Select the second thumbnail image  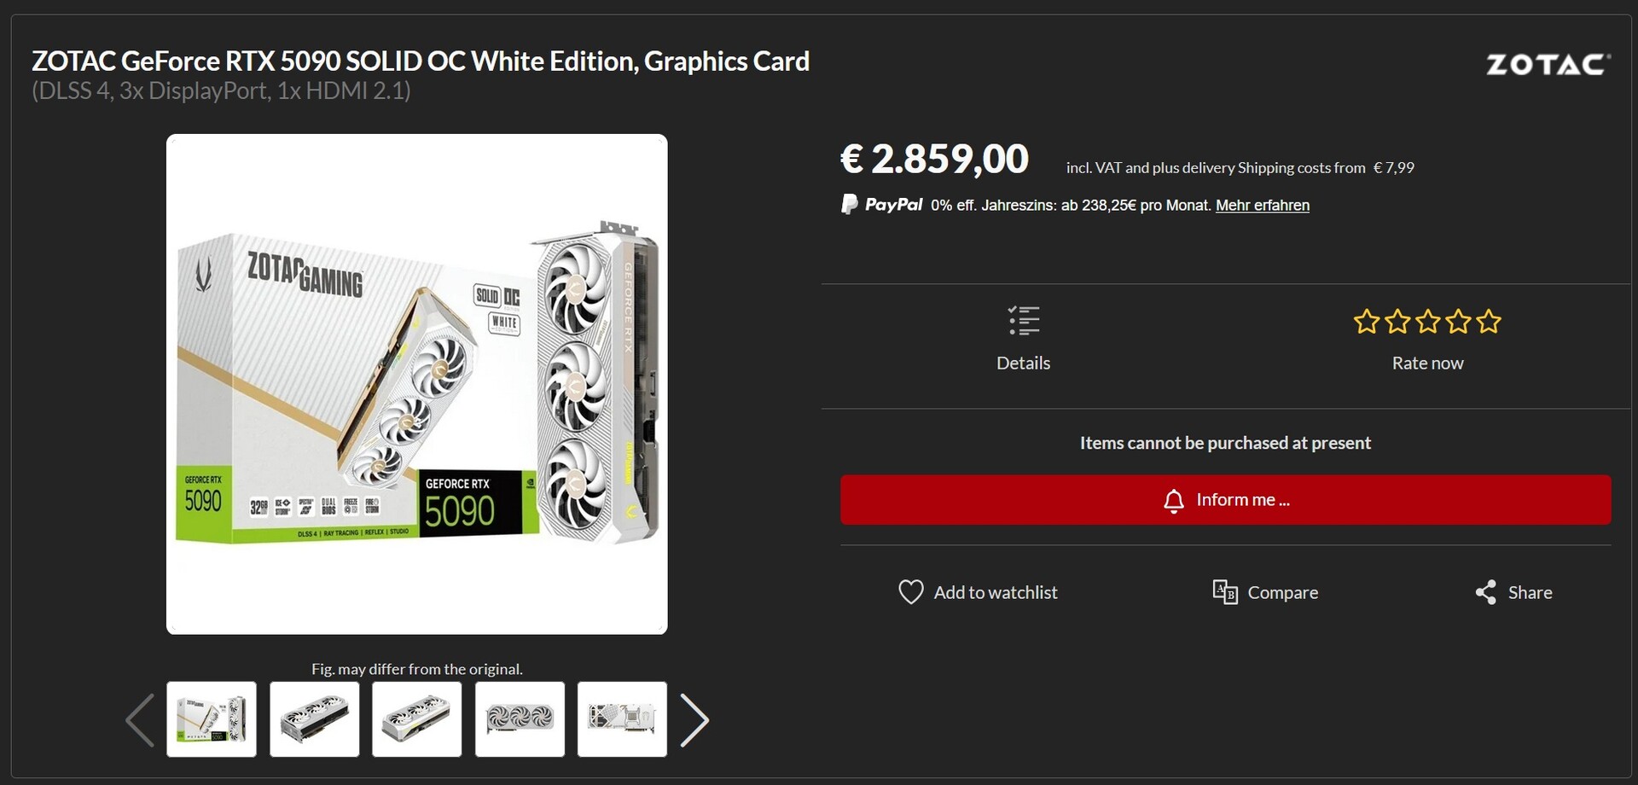coord(315,719)
